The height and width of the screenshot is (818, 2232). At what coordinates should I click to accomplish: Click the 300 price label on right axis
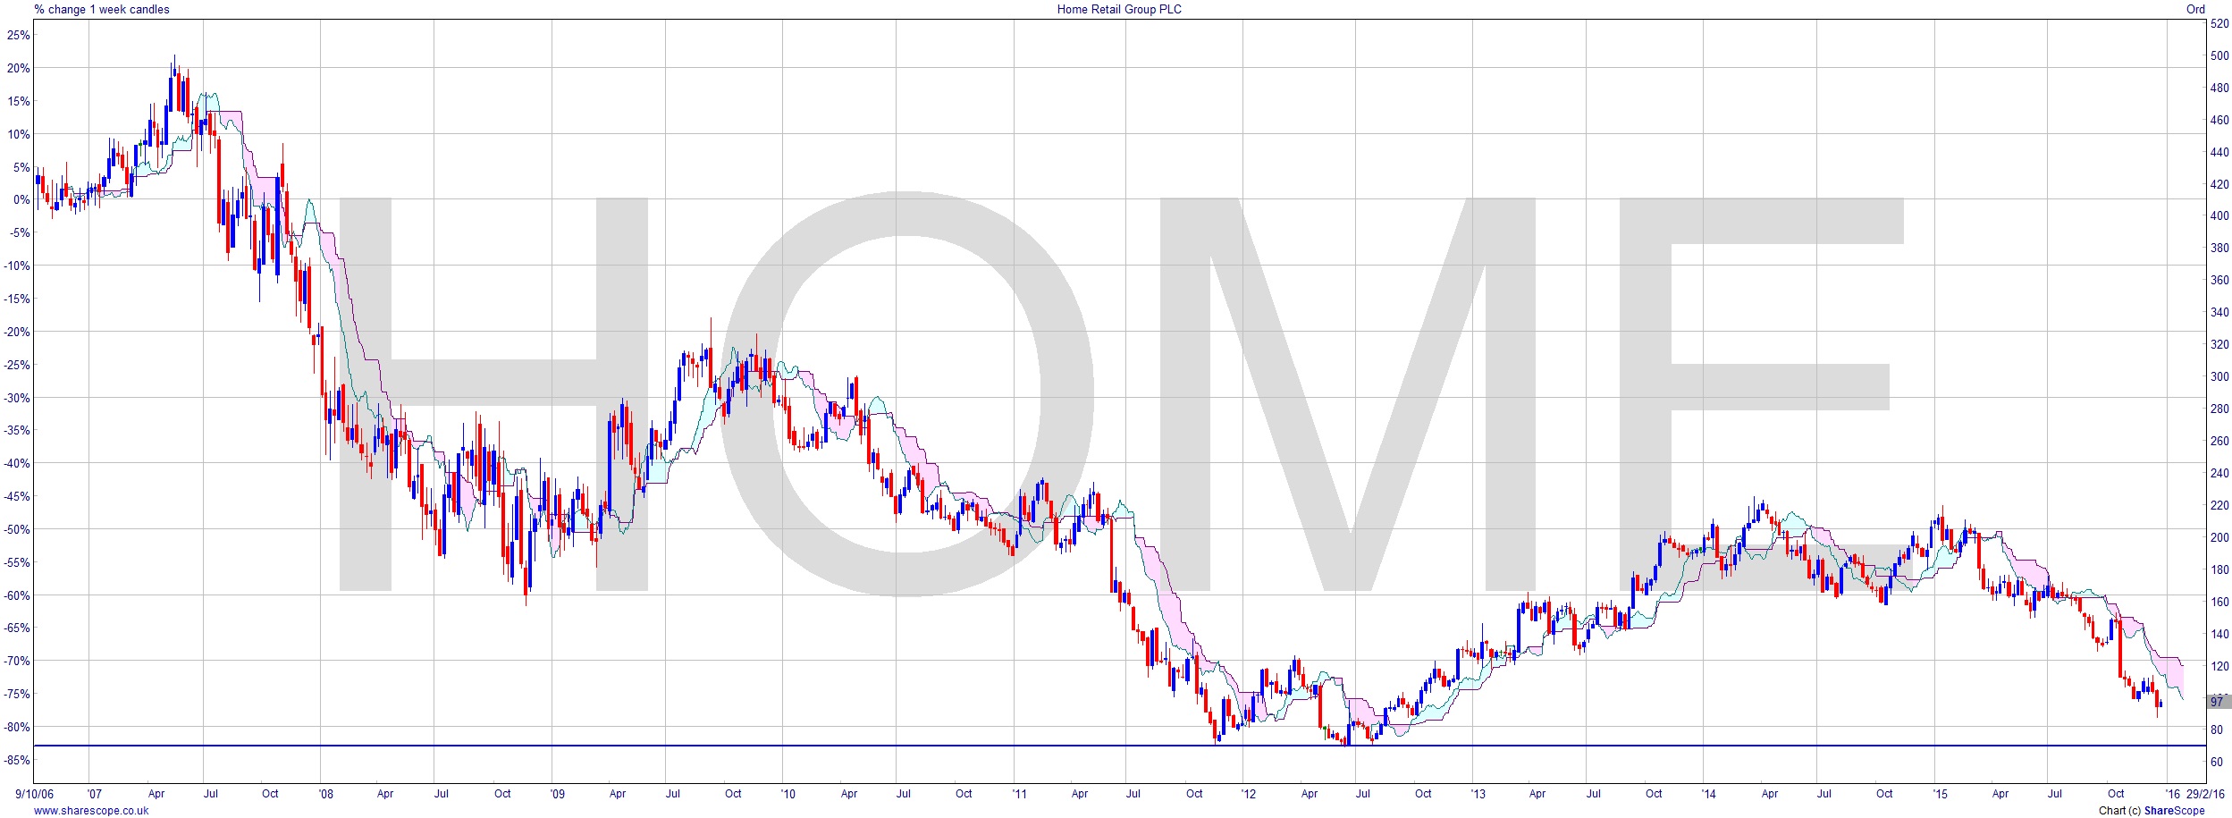point(2219,376)
